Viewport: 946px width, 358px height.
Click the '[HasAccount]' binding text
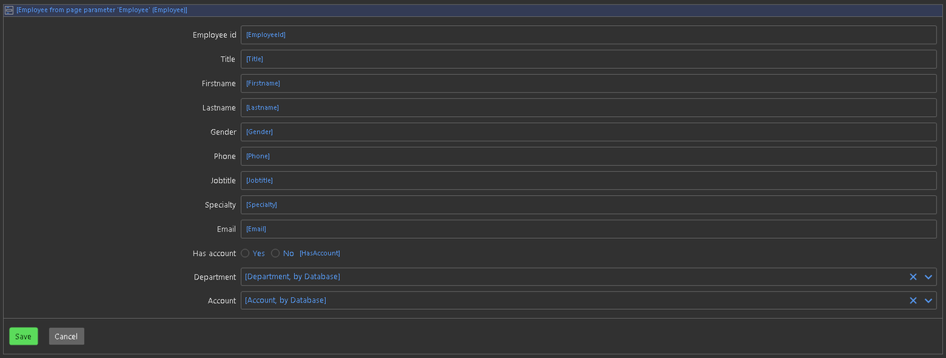(319, 254)
